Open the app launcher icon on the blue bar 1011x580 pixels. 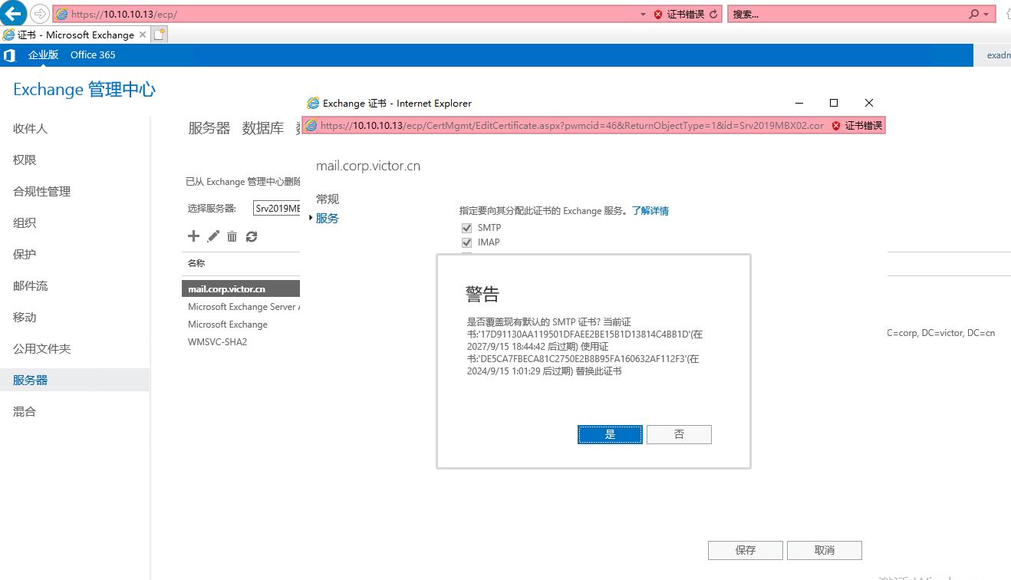pos(9,54)
